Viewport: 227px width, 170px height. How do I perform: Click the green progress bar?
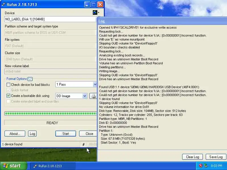pos(51,114)
